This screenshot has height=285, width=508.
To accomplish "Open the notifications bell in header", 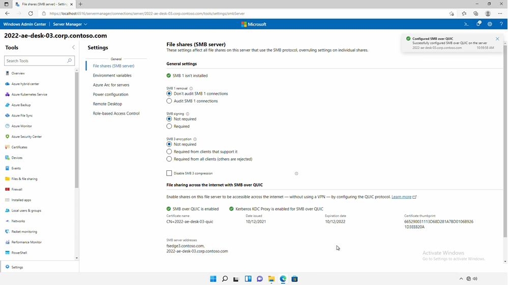I will click(478, 24).
